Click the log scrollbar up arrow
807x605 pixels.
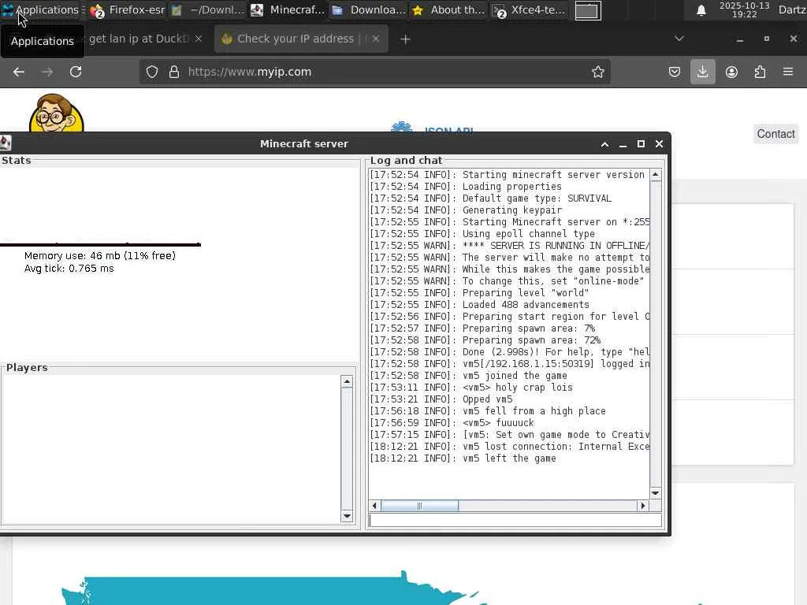[655, 174]
